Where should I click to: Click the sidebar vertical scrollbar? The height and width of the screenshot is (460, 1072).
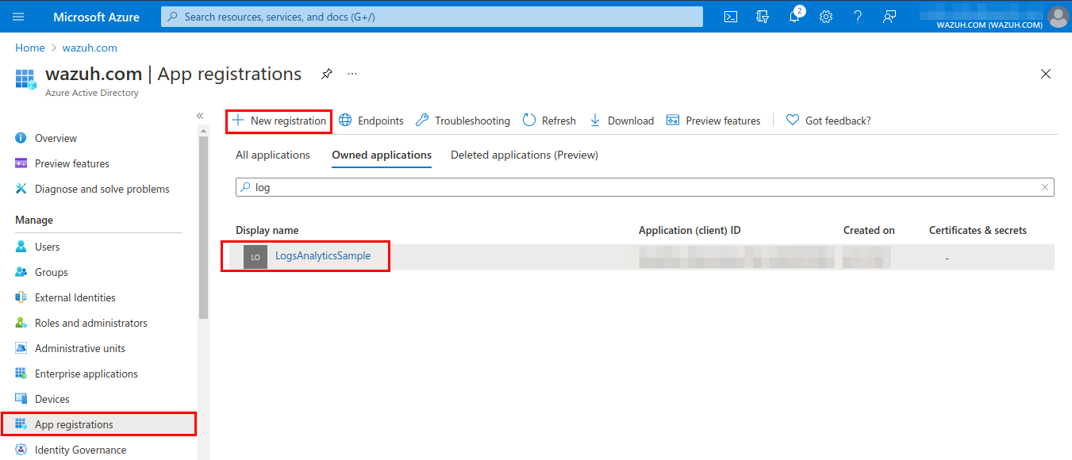pyautogui.click(x=203, y=228)
